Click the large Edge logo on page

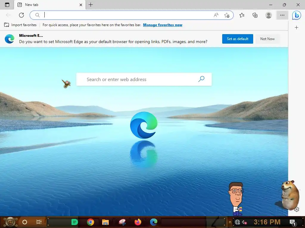144,125
